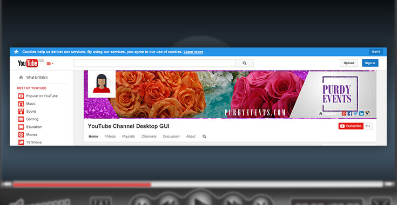Open the Twitter bird banner icon
The height and width of the screenshot is (205, 397).
tap(355, 113)
